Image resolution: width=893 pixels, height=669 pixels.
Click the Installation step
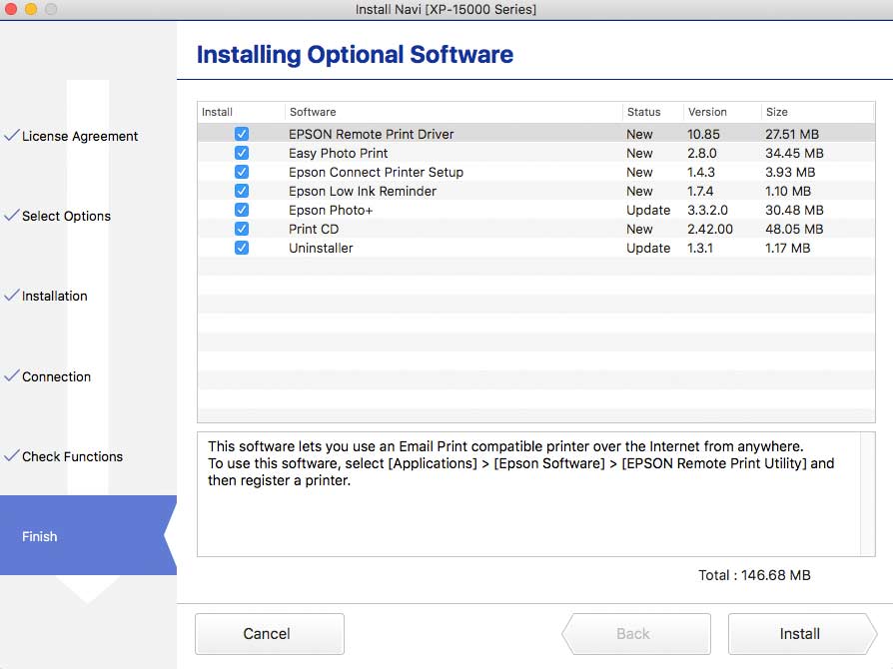pos(55,297)
